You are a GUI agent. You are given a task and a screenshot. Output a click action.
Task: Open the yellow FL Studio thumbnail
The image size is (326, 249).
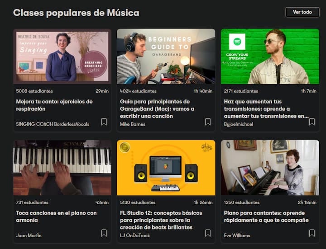click(x=166, y=168)
